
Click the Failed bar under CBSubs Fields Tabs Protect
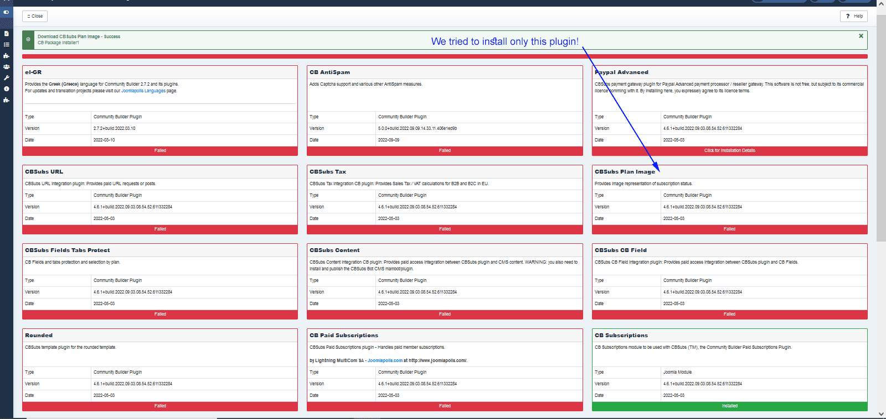tap(160, 314)
